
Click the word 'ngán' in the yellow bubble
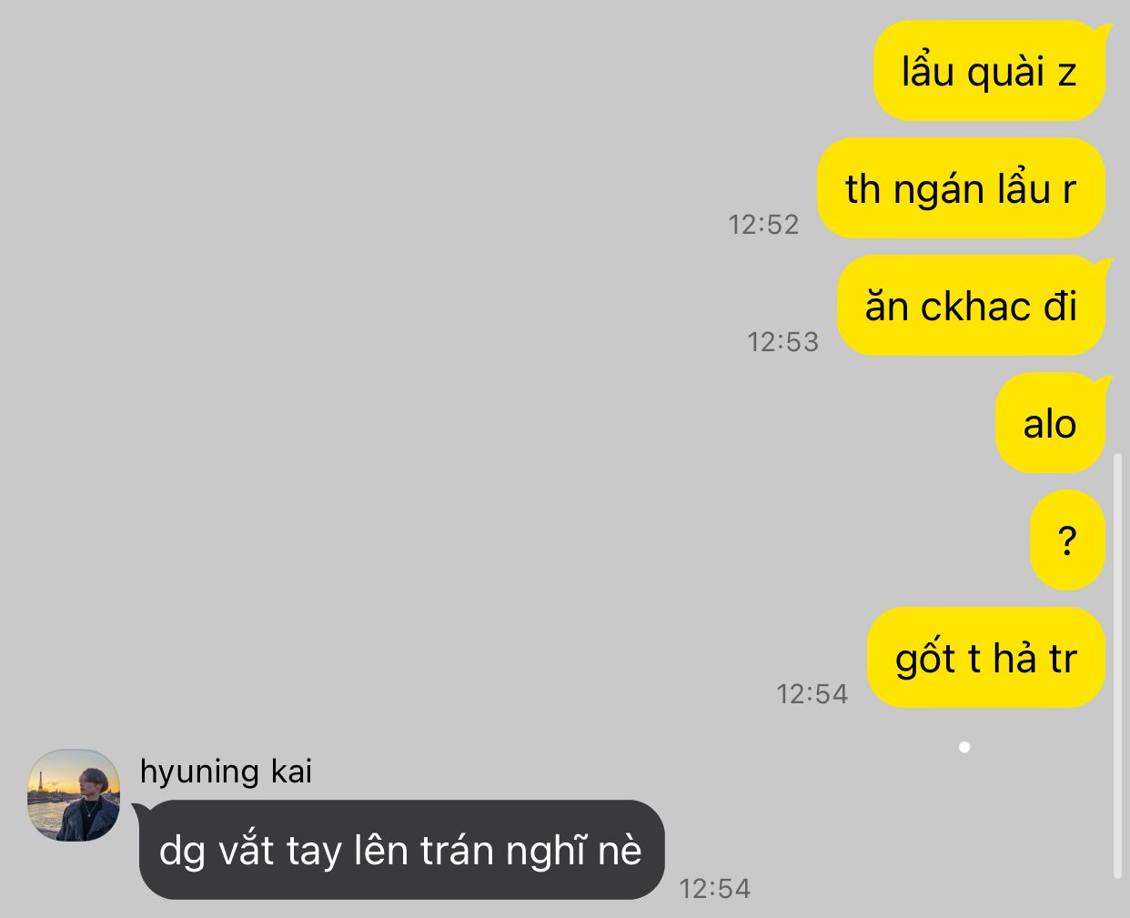(x=939, y=191)
